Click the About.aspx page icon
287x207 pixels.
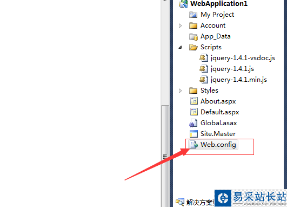[x=194, y=101]
